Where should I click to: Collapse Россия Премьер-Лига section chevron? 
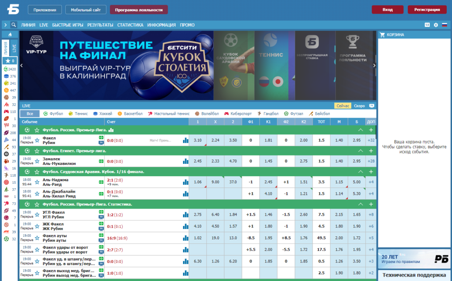360,130
